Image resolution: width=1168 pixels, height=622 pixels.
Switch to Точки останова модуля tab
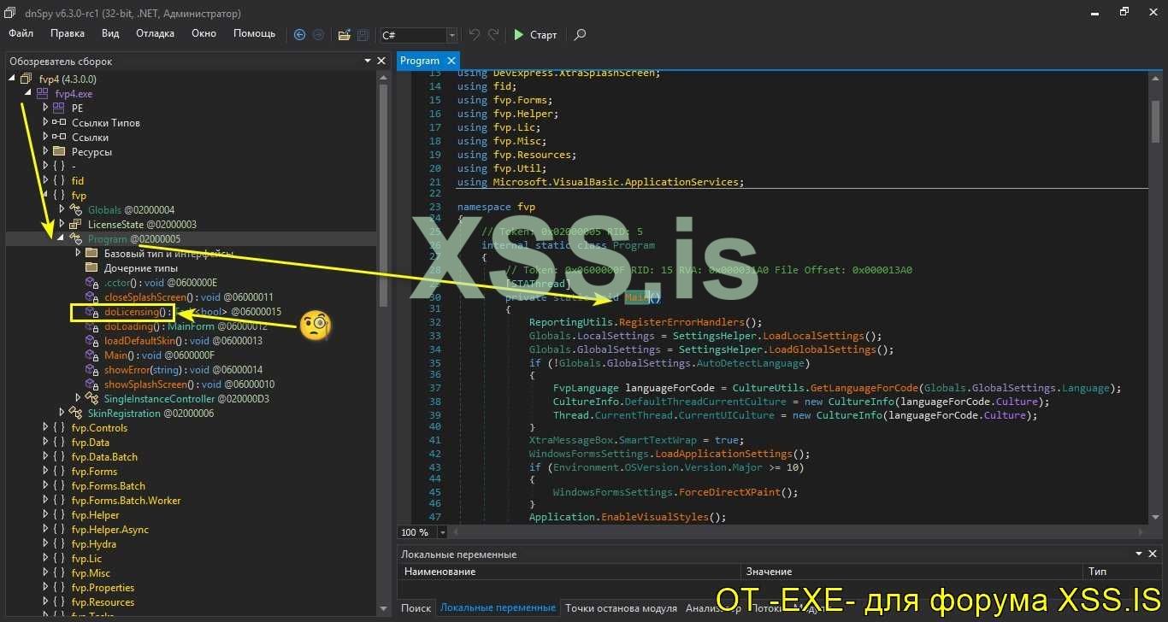tap(621, 608)
